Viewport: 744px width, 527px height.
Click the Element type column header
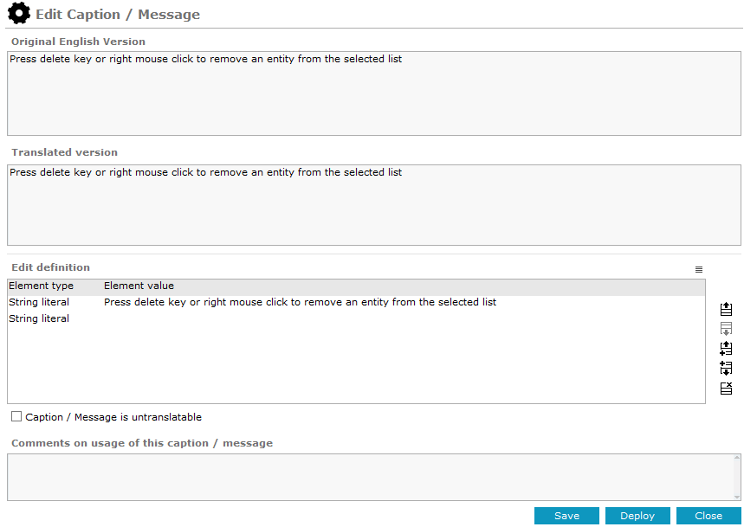(42, 286)
